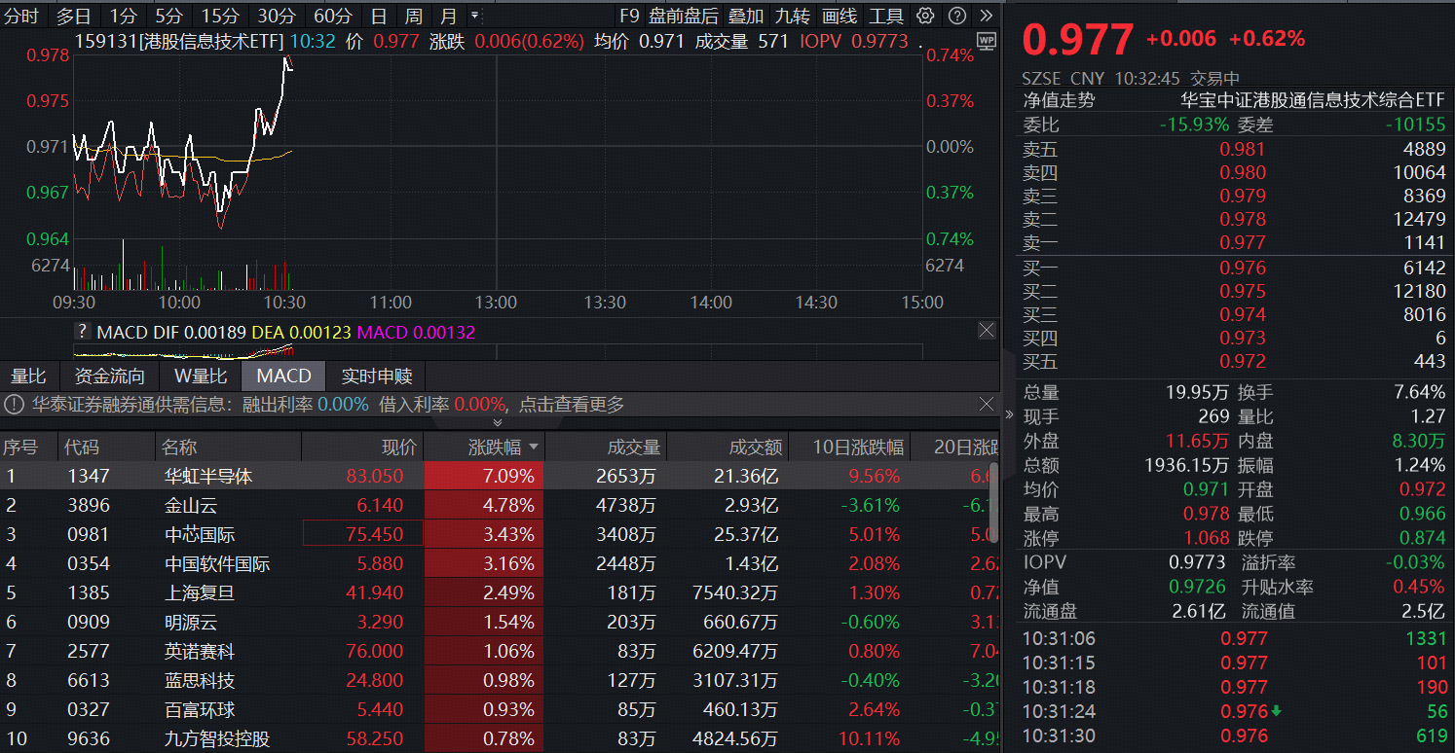Collapse the right quote side panel arrow
Viewport: 1455px width, 753px height.
pyautogui.click(x=1009, y=414)
